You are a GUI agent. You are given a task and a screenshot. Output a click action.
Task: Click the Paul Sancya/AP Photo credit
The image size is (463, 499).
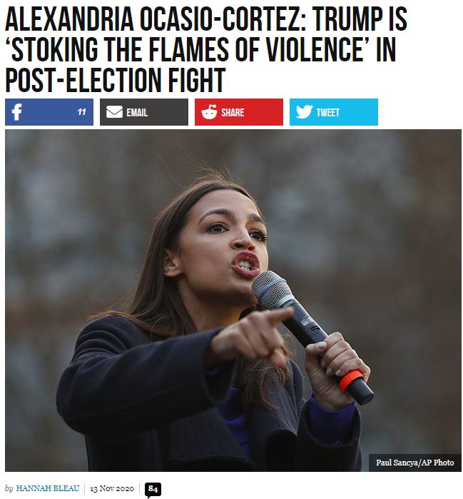414,463
